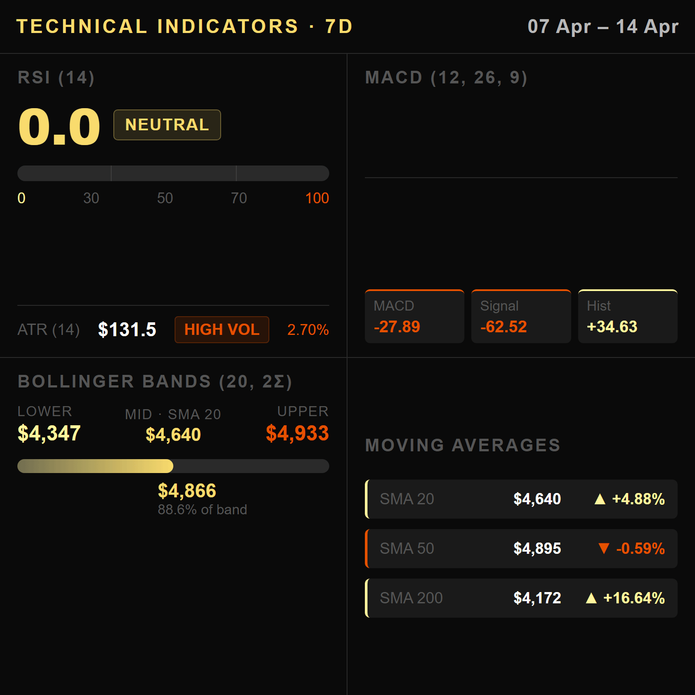The width and height of the screenshot is (695, 695).
Task: Click the RSI (14) panel heading
Action: (56, 78)
